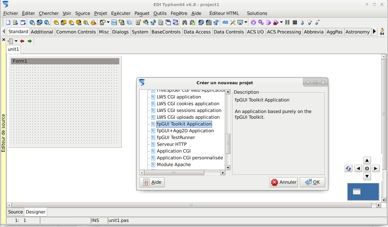Click the Toggle Form/Unit windows icon
The image size is (388, 227).
pyautogui.click(x=176, y=22)
